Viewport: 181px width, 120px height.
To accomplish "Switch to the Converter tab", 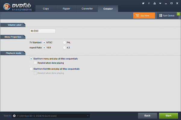I will click(x=87, y=9).
